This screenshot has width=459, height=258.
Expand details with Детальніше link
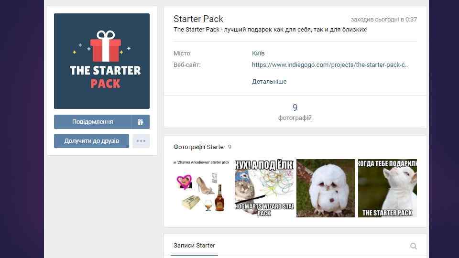tap(269, 82)
